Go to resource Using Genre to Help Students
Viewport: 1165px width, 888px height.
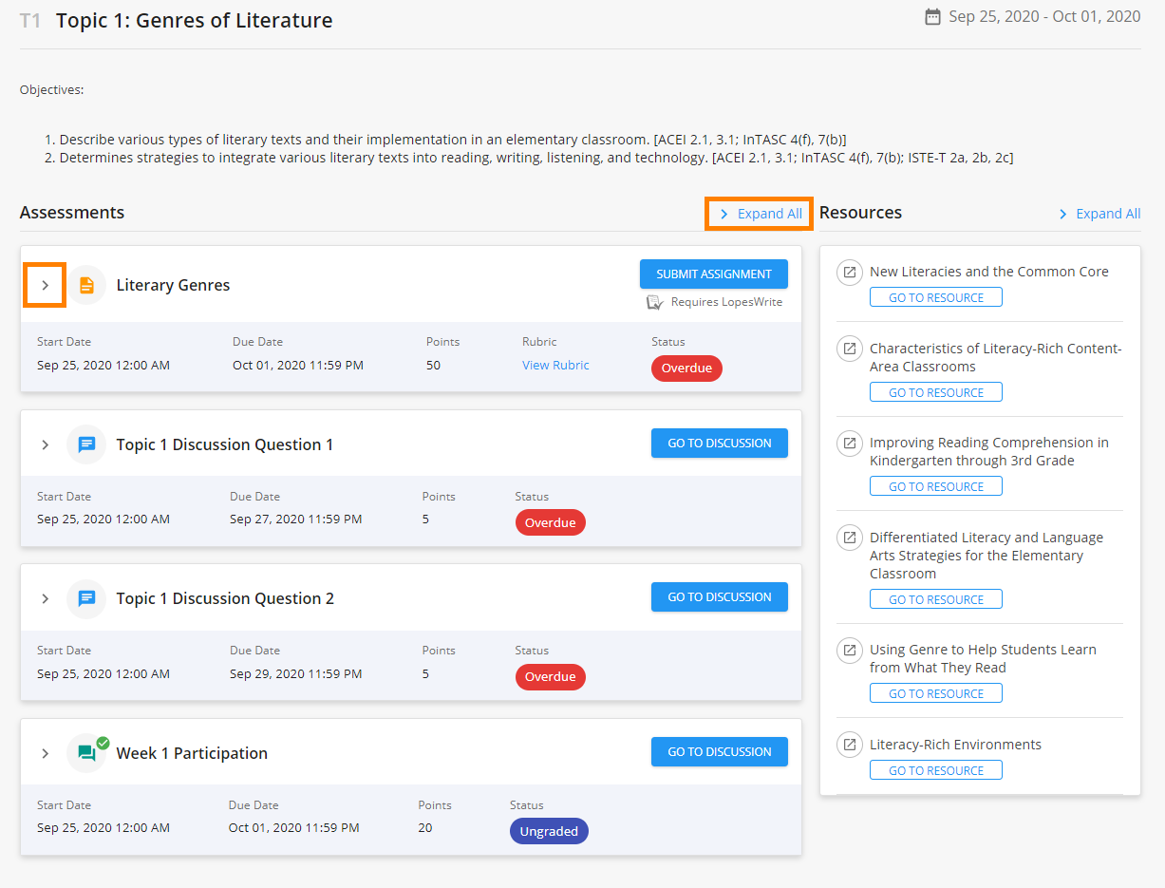[936, 693]
